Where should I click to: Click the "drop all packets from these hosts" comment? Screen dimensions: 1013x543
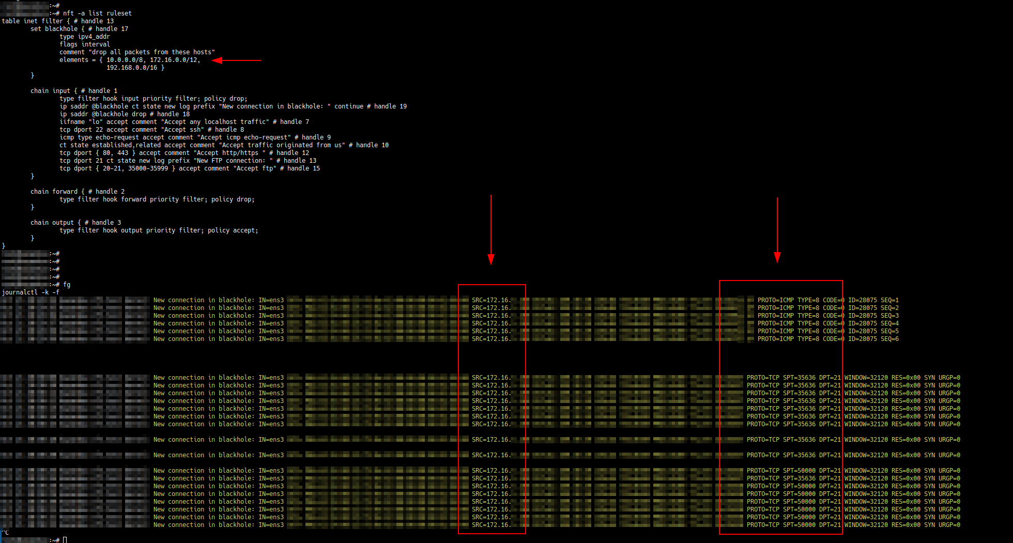pyautogui.click(x=151, y=52)
